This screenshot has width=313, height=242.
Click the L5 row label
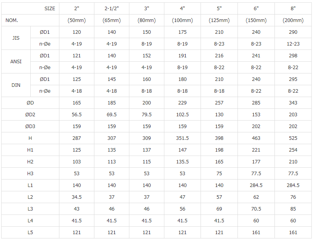pyautogui.click(x=30, y=233)
